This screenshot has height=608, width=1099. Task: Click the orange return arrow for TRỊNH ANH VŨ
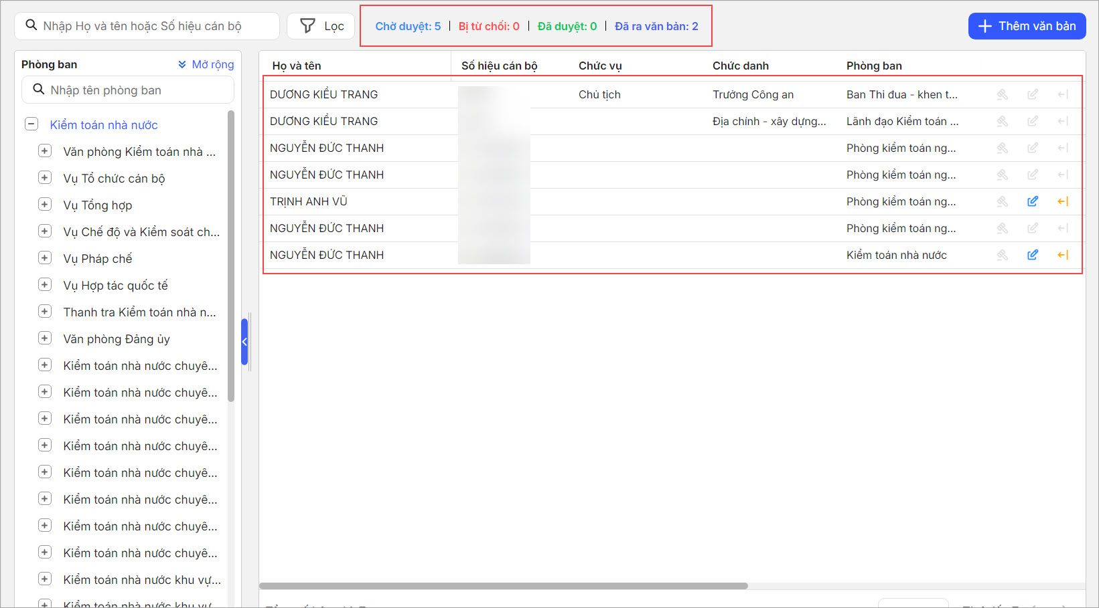1062,201
